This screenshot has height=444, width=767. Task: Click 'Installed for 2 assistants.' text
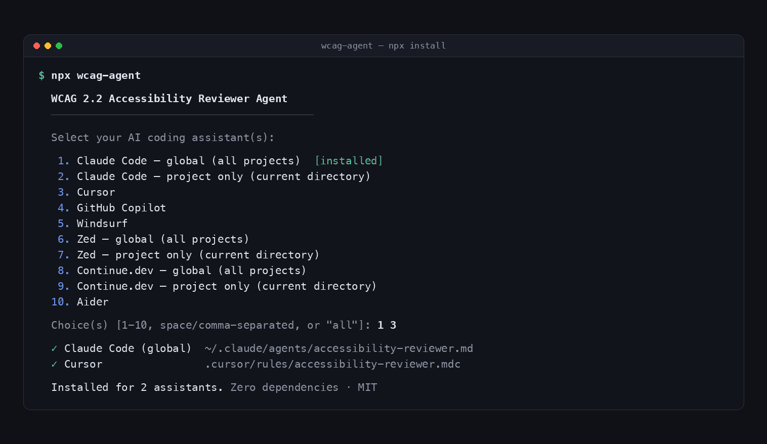[137, 387]
